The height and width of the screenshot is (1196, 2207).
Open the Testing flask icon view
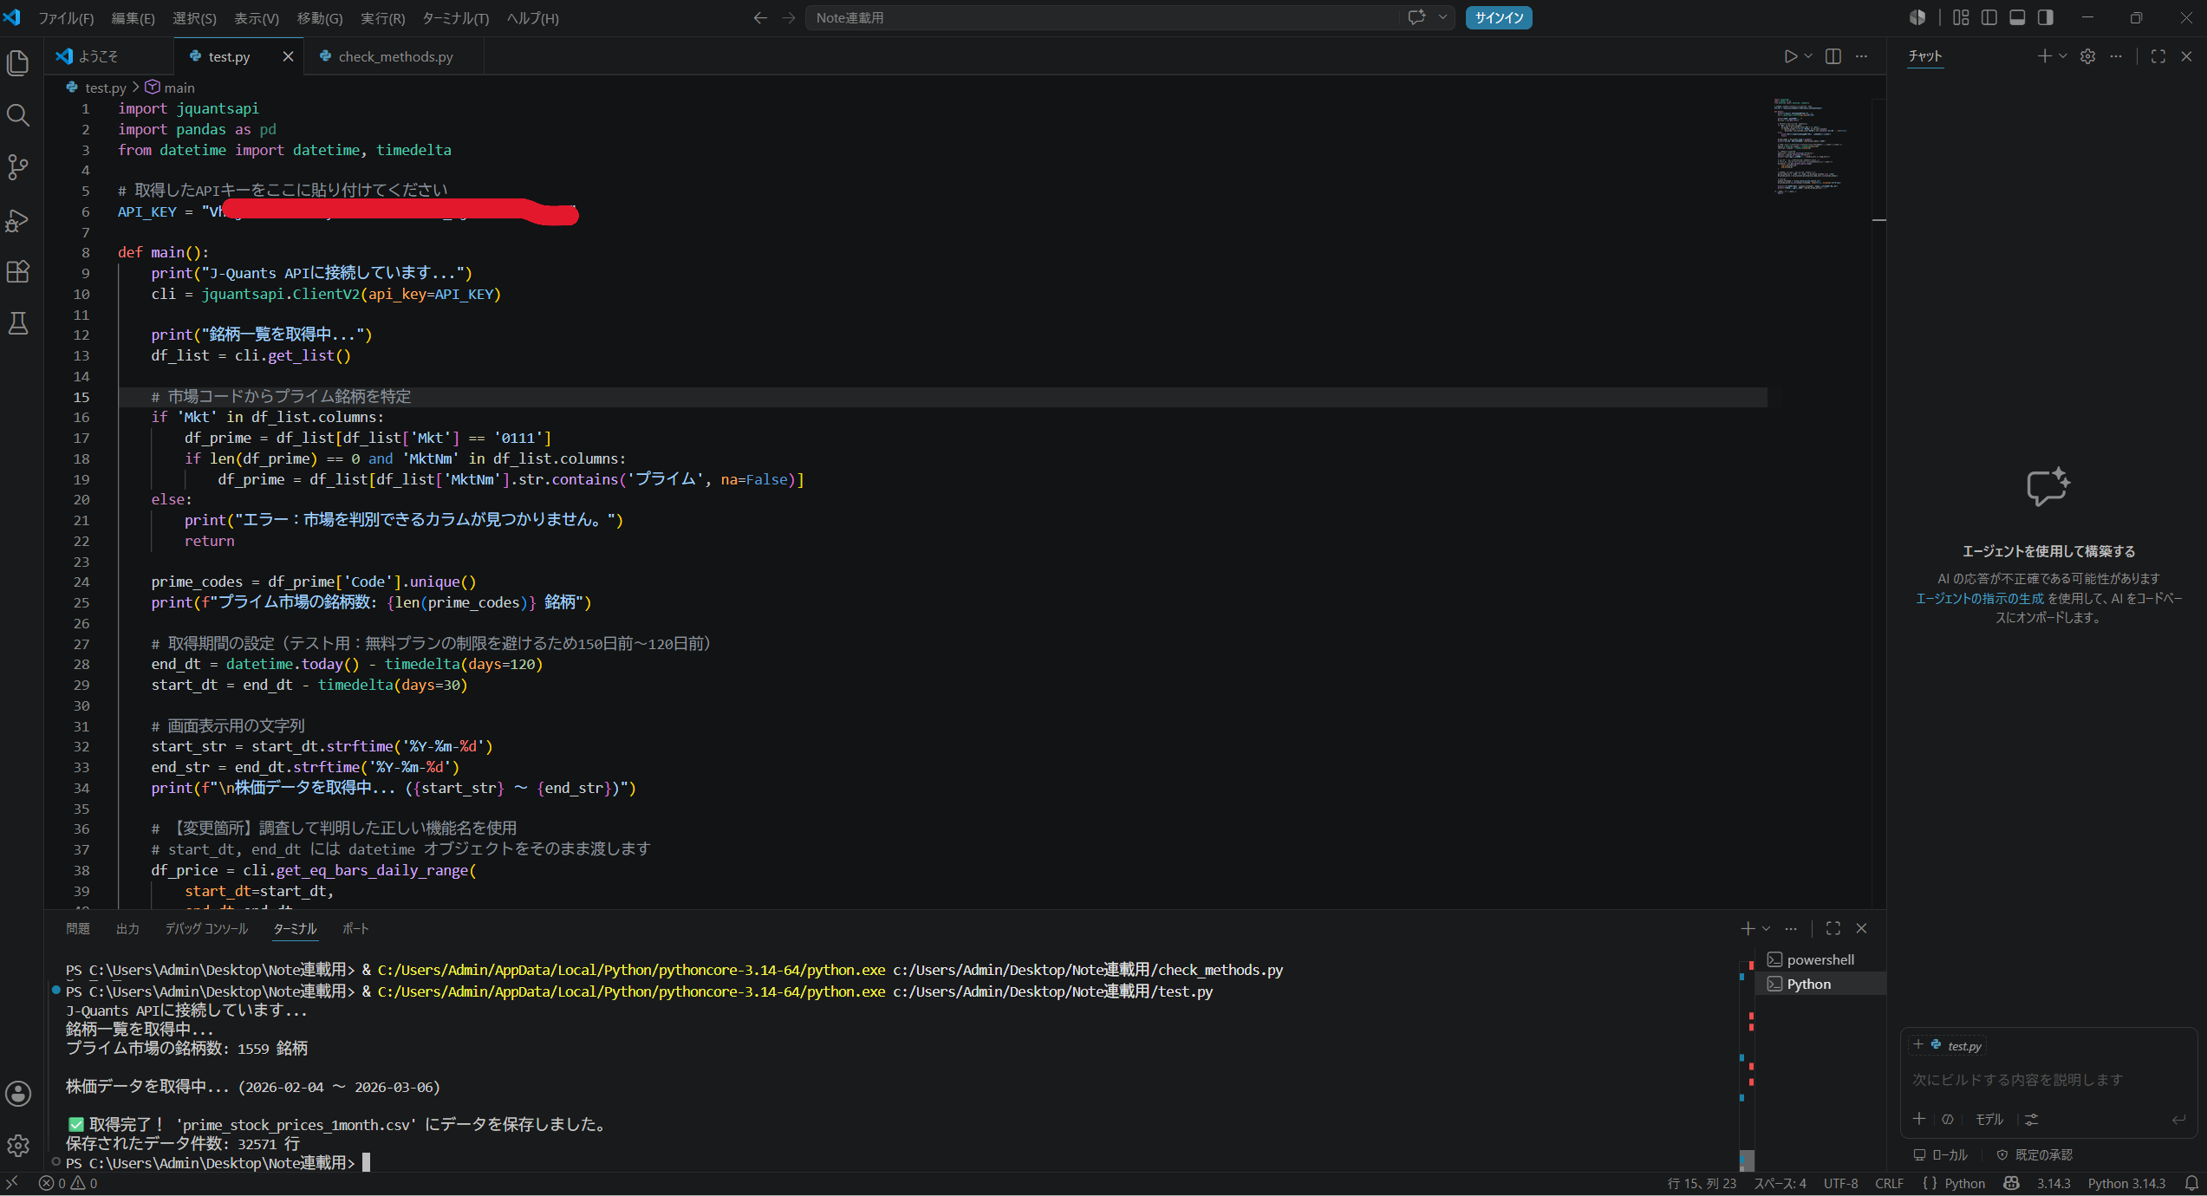(x=18, y=324)
